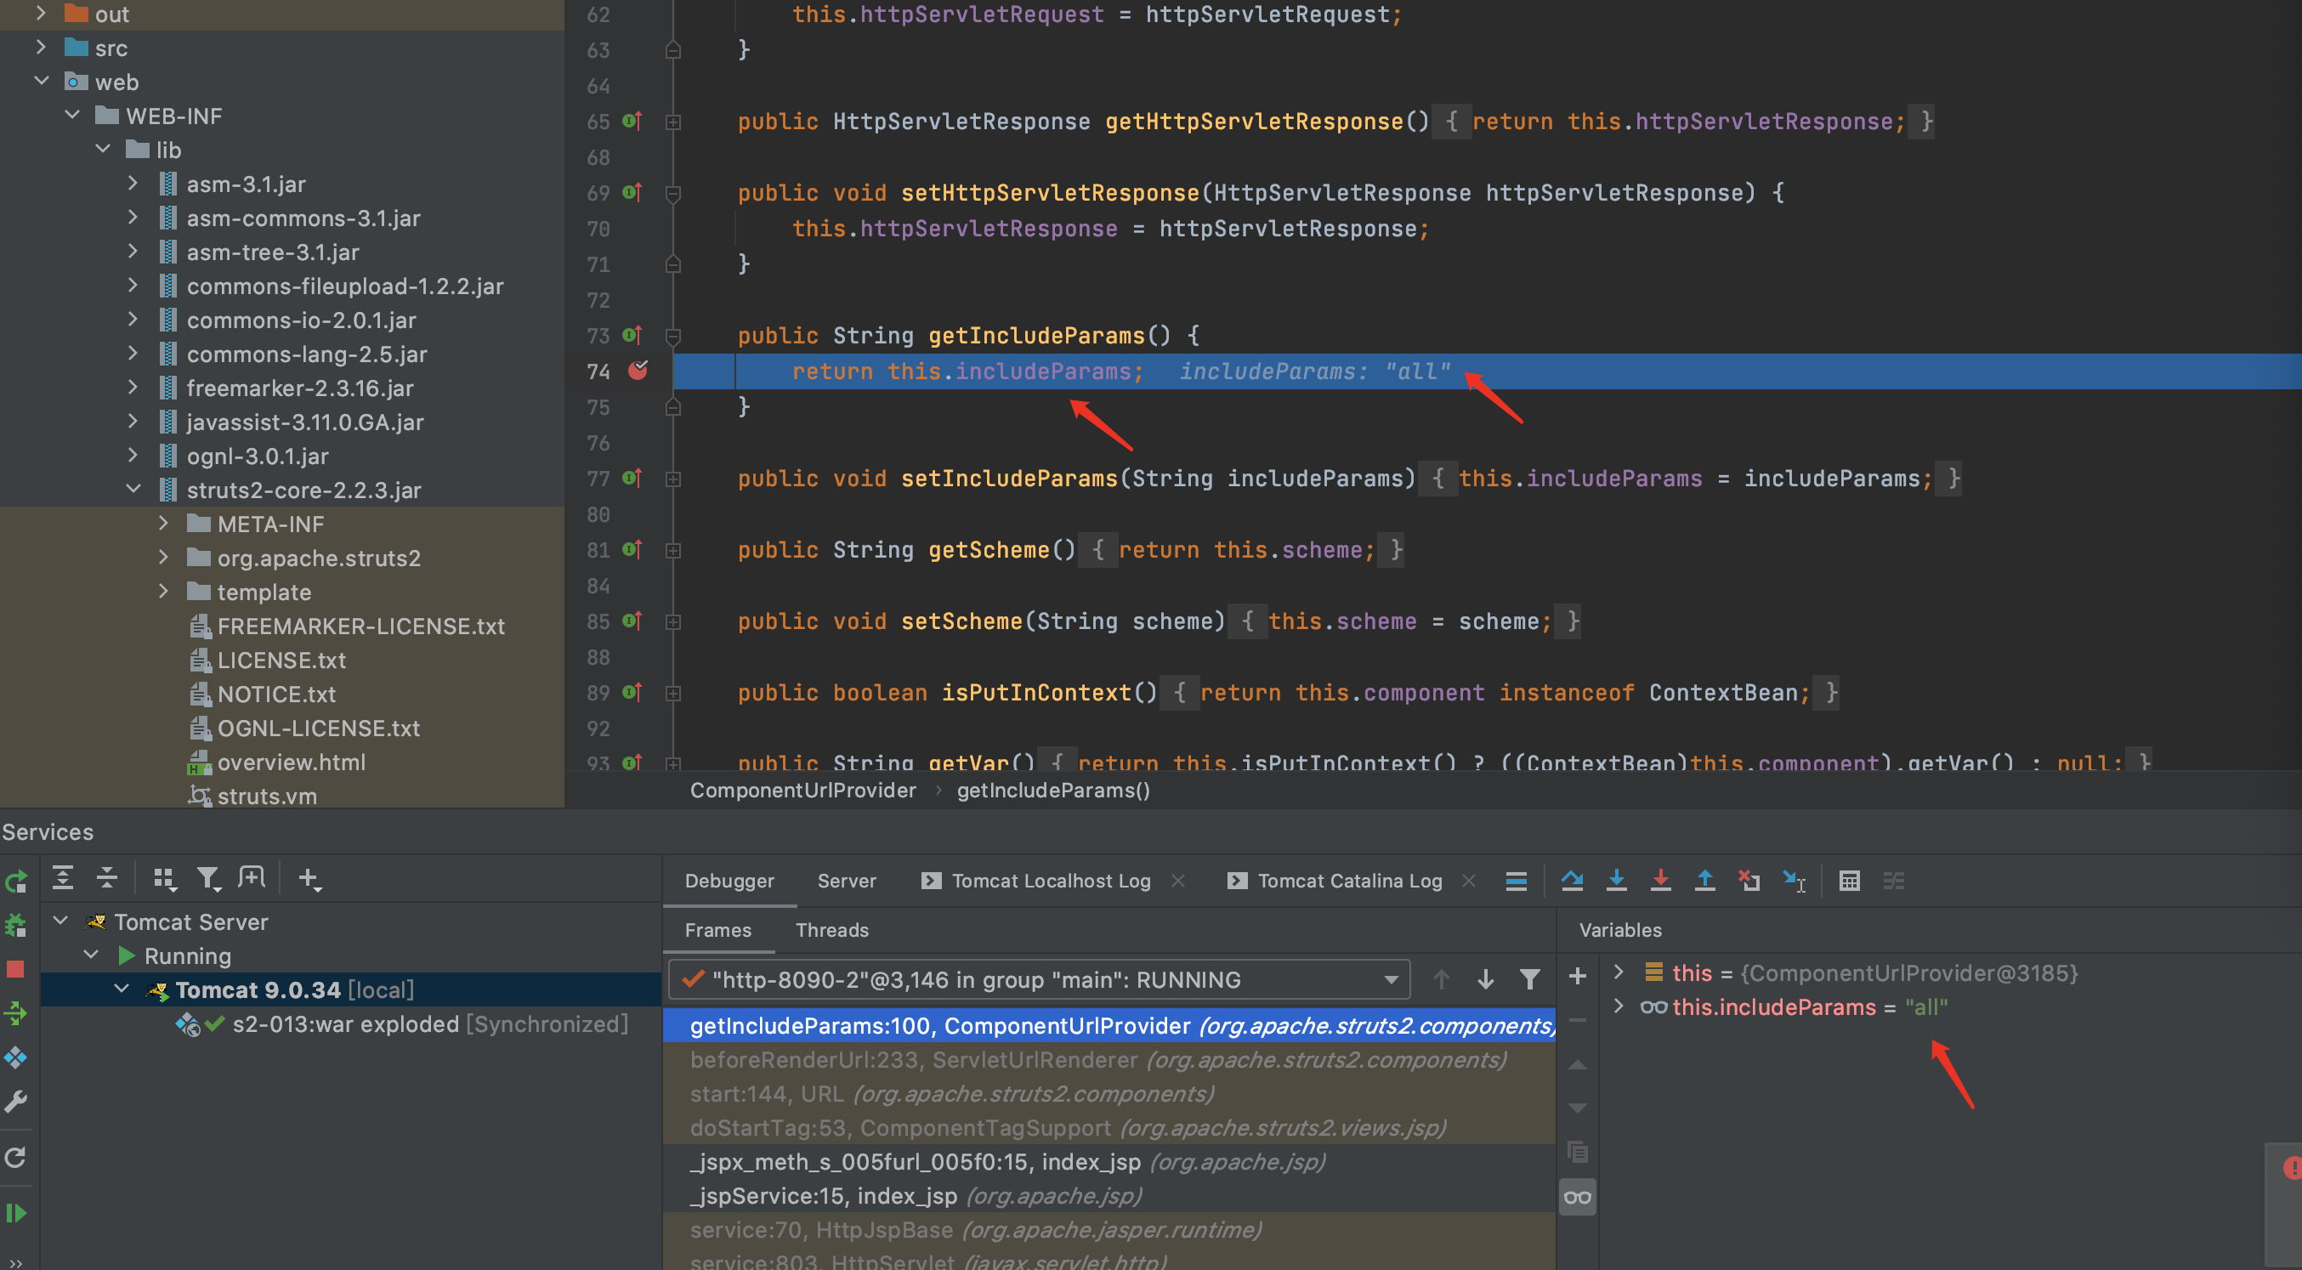Collapse the struts2-core-2.2.3.jar tree node
Screen dimensions: 2302x1270
[133, 489]
